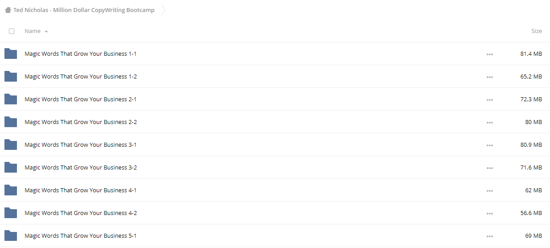
Task: Open more options for Business 2-2
Action: coord(490,123)
